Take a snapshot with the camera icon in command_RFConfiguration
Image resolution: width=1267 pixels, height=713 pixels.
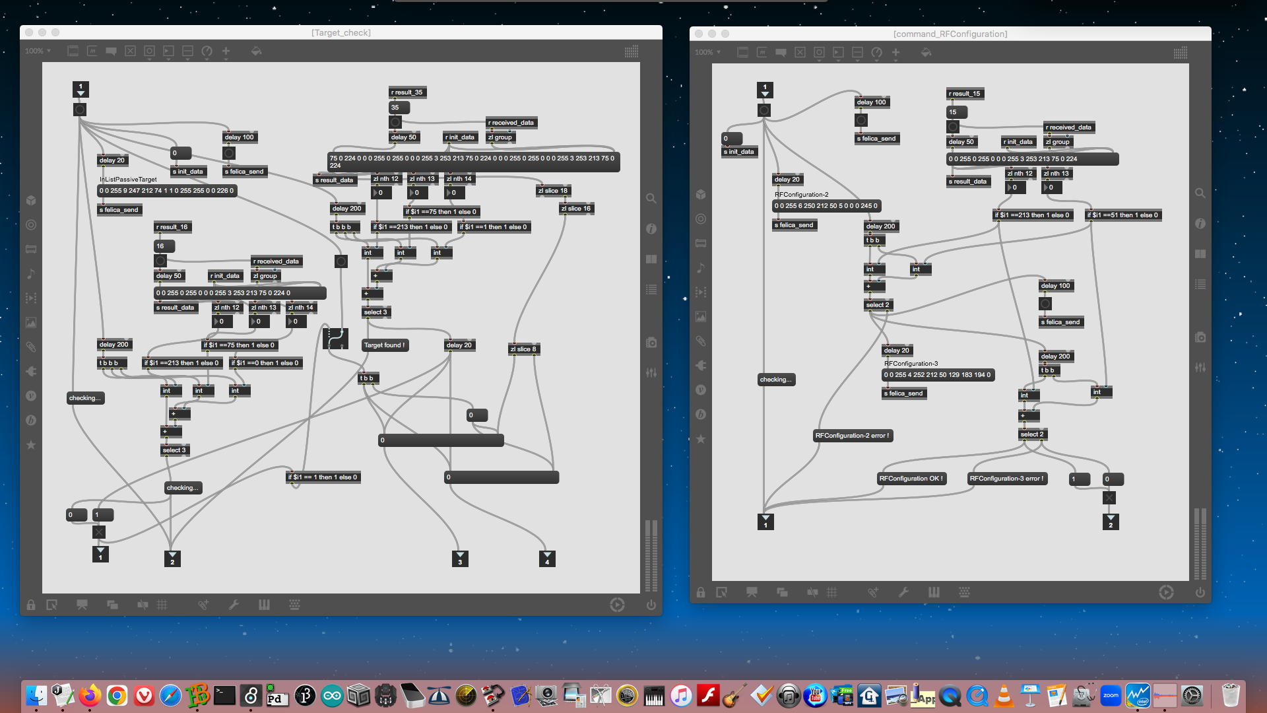pos(1200,337)
